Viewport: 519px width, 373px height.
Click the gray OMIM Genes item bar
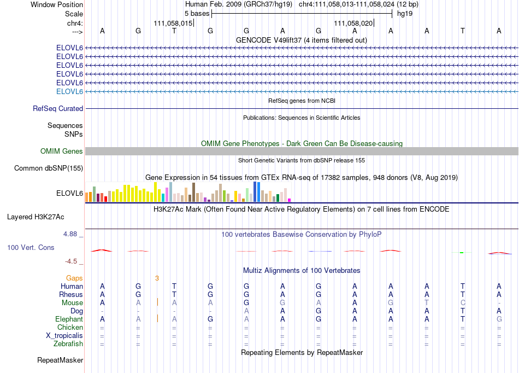pyautogui.click(x=302, y=151)
